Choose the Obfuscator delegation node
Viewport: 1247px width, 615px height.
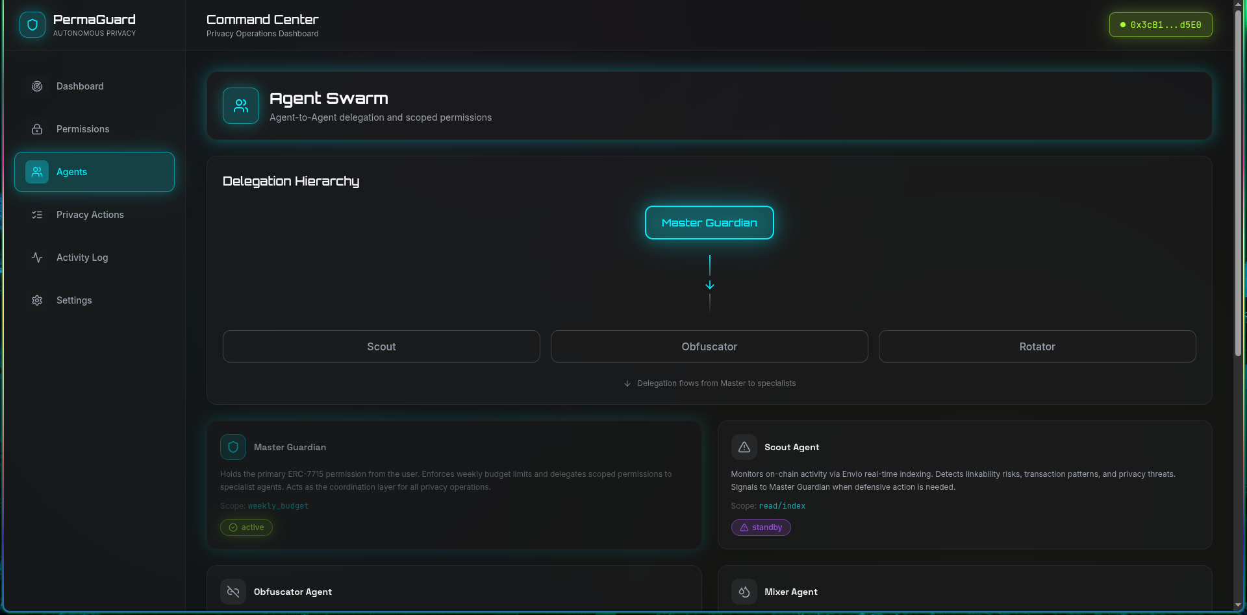pos(709,346)
